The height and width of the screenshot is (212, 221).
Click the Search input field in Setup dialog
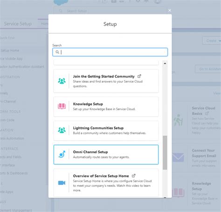point(110,52)
